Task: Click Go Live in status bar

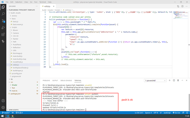Action: [177, 113]
